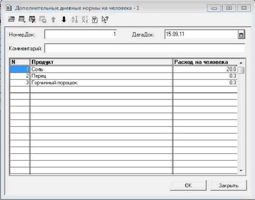Click the move row down arrow

point(64,19)
